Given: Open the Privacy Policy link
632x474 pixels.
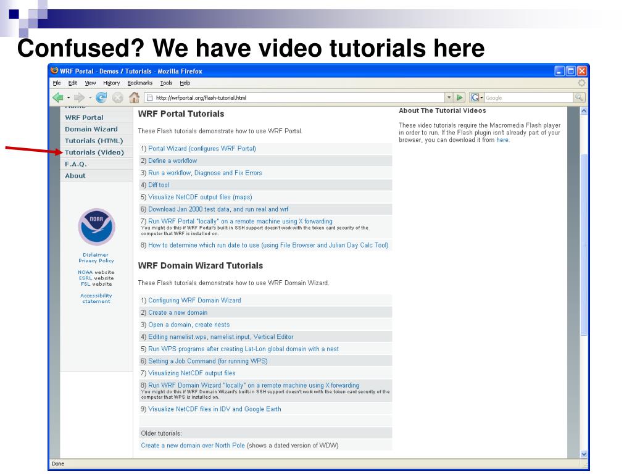Looking at the screenshot, I should pyautogui.click(x=96, y=260).
